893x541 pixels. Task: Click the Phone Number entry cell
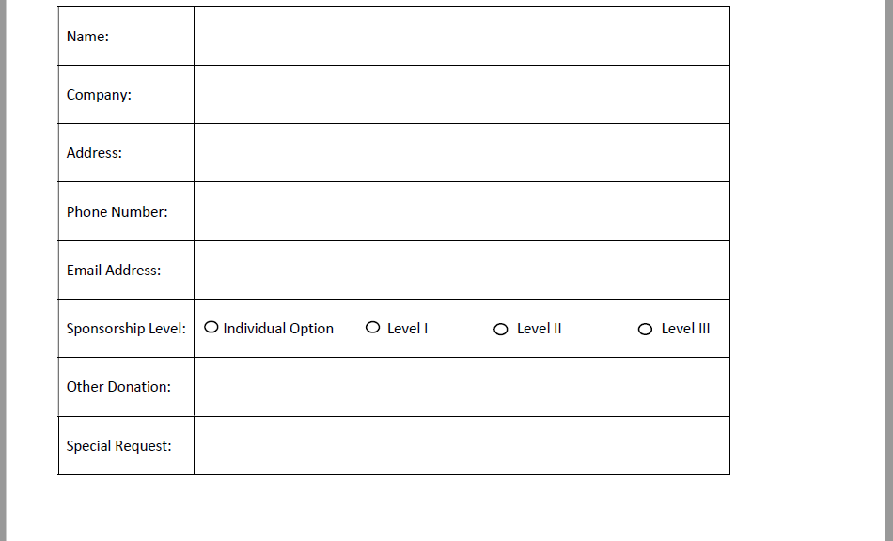[x=462, y=211]
